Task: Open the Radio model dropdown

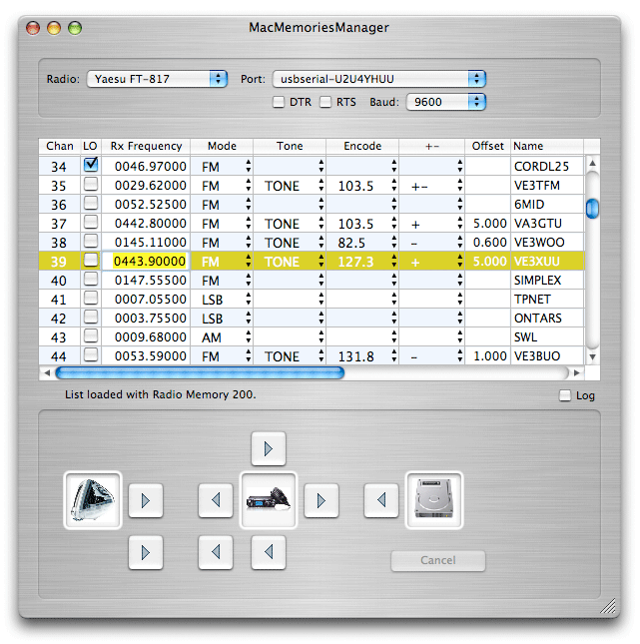Action: pos(157,79)
